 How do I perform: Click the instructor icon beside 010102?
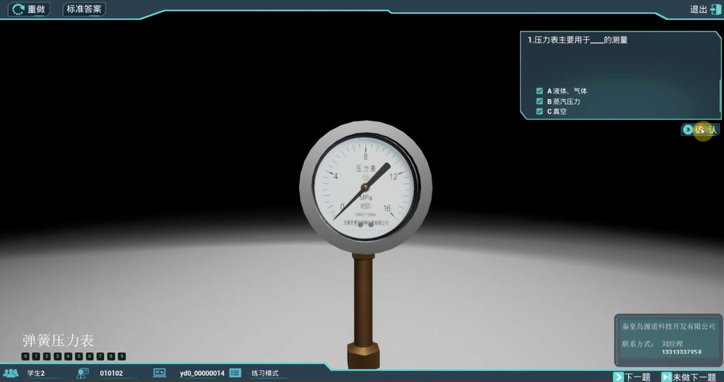tap(82, 373)
